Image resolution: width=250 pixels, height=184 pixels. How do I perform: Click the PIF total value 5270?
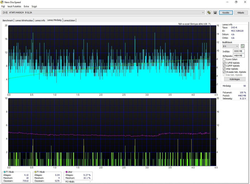(x=57, y=181)
